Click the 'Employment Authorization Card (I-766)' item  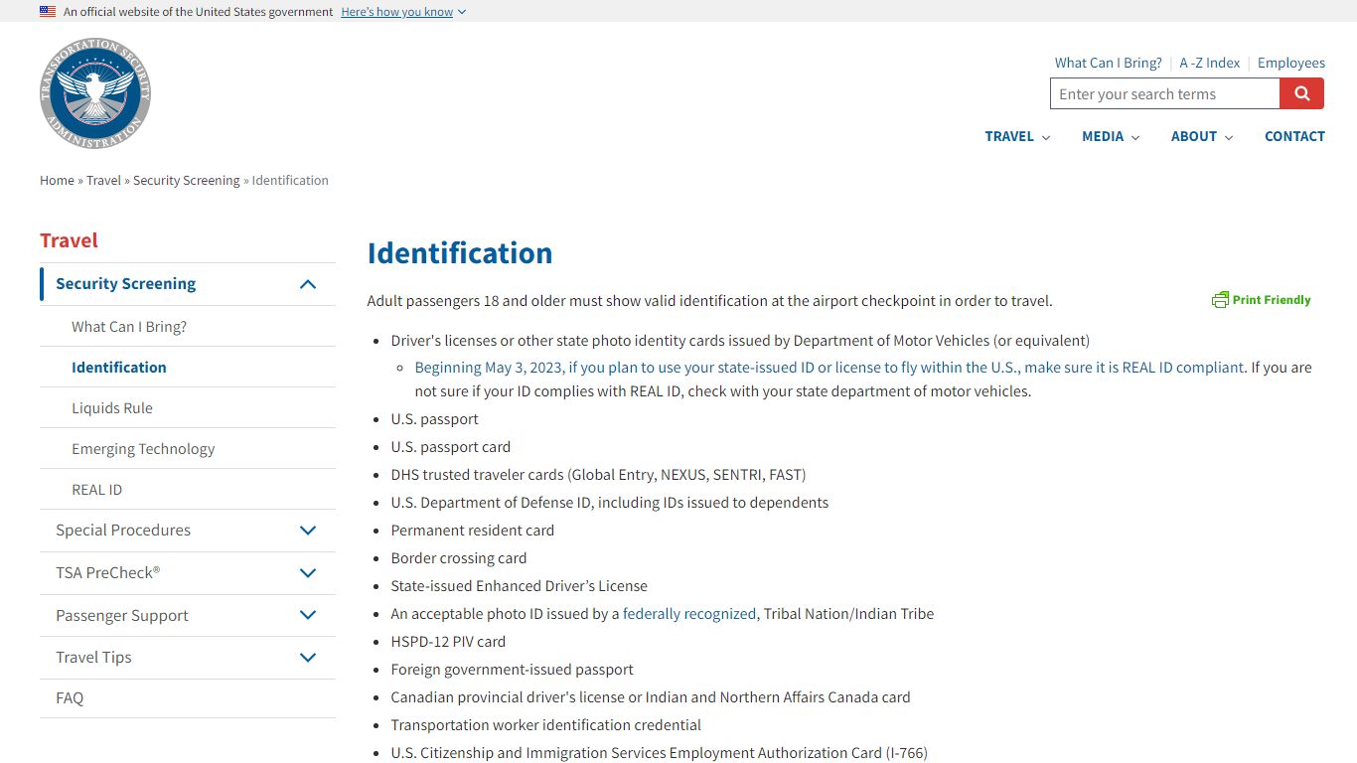[x=660, y=753]
